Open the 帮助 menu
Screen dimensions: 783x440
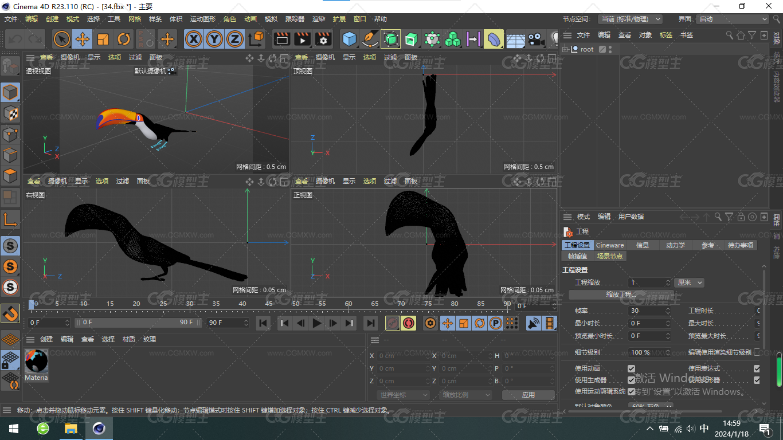point(381,19)
